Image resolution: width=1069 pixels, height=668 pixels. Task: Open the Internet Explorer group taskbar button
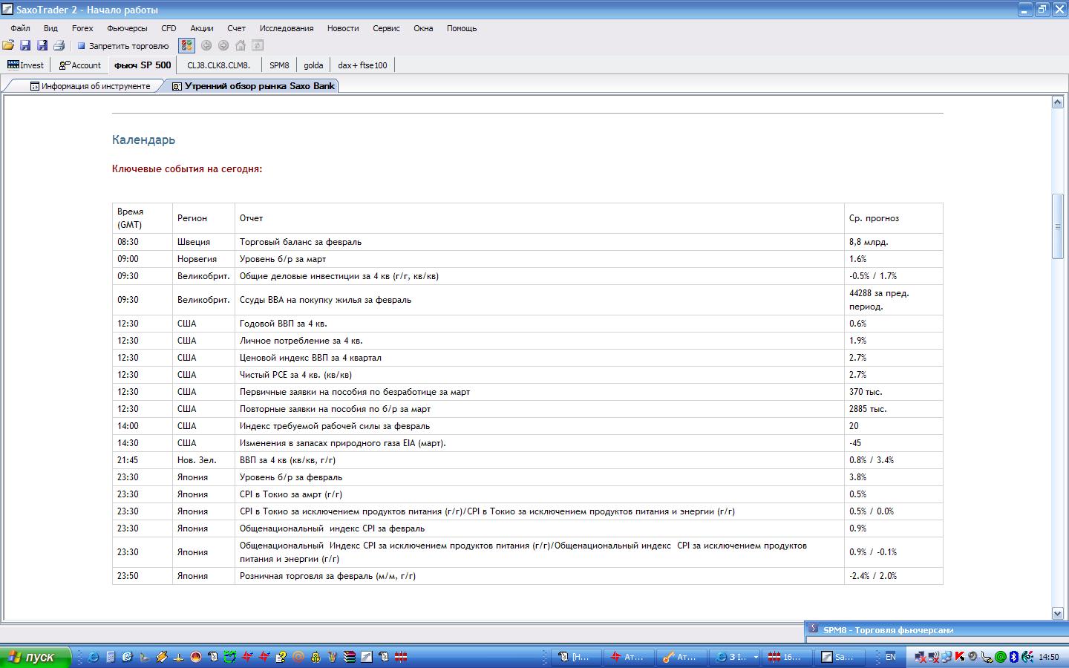coord(735,657)
